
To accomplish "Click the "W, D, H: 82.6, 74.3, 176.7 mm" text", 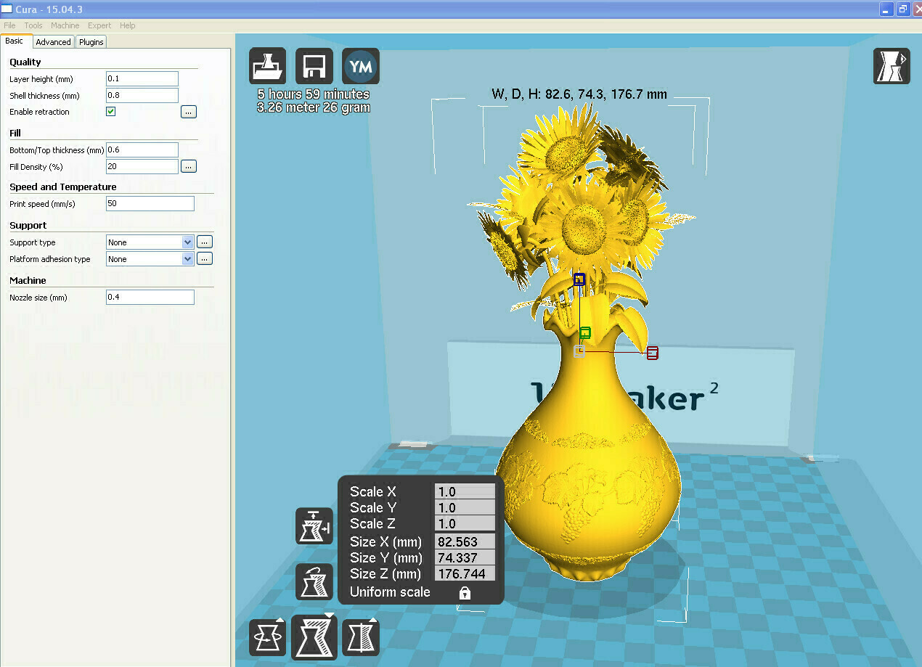I will (x=579, y=94).
